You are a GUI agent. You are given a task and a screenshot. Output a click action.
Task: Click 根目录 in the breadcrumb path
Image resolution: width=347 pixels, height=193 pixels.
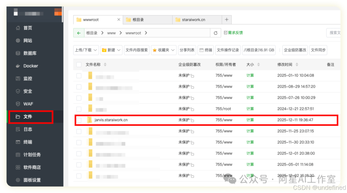point(92,33)
